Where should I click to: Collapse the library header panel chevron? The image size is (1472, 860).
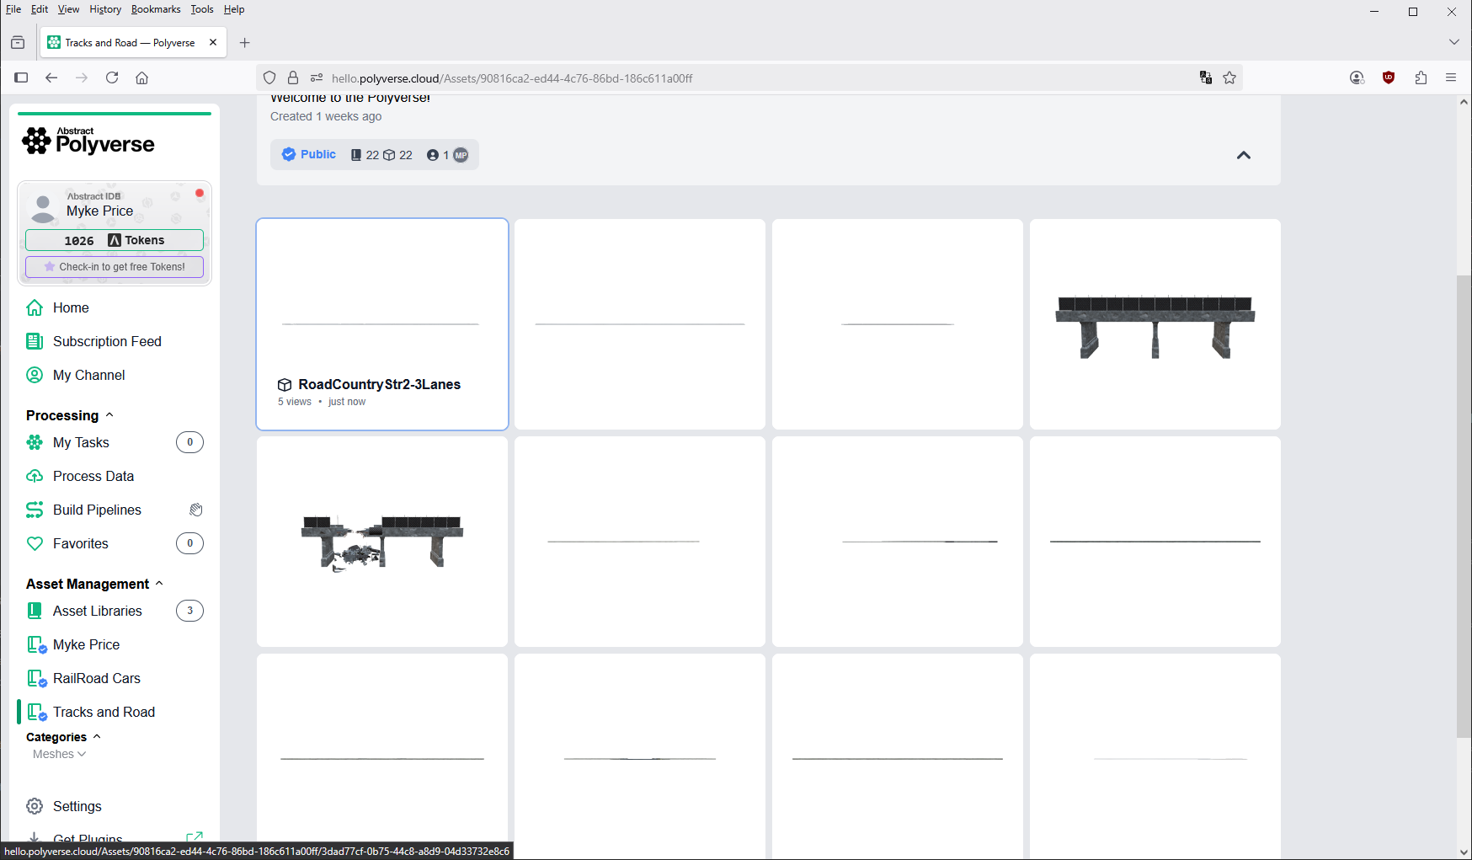(1243, 155)
